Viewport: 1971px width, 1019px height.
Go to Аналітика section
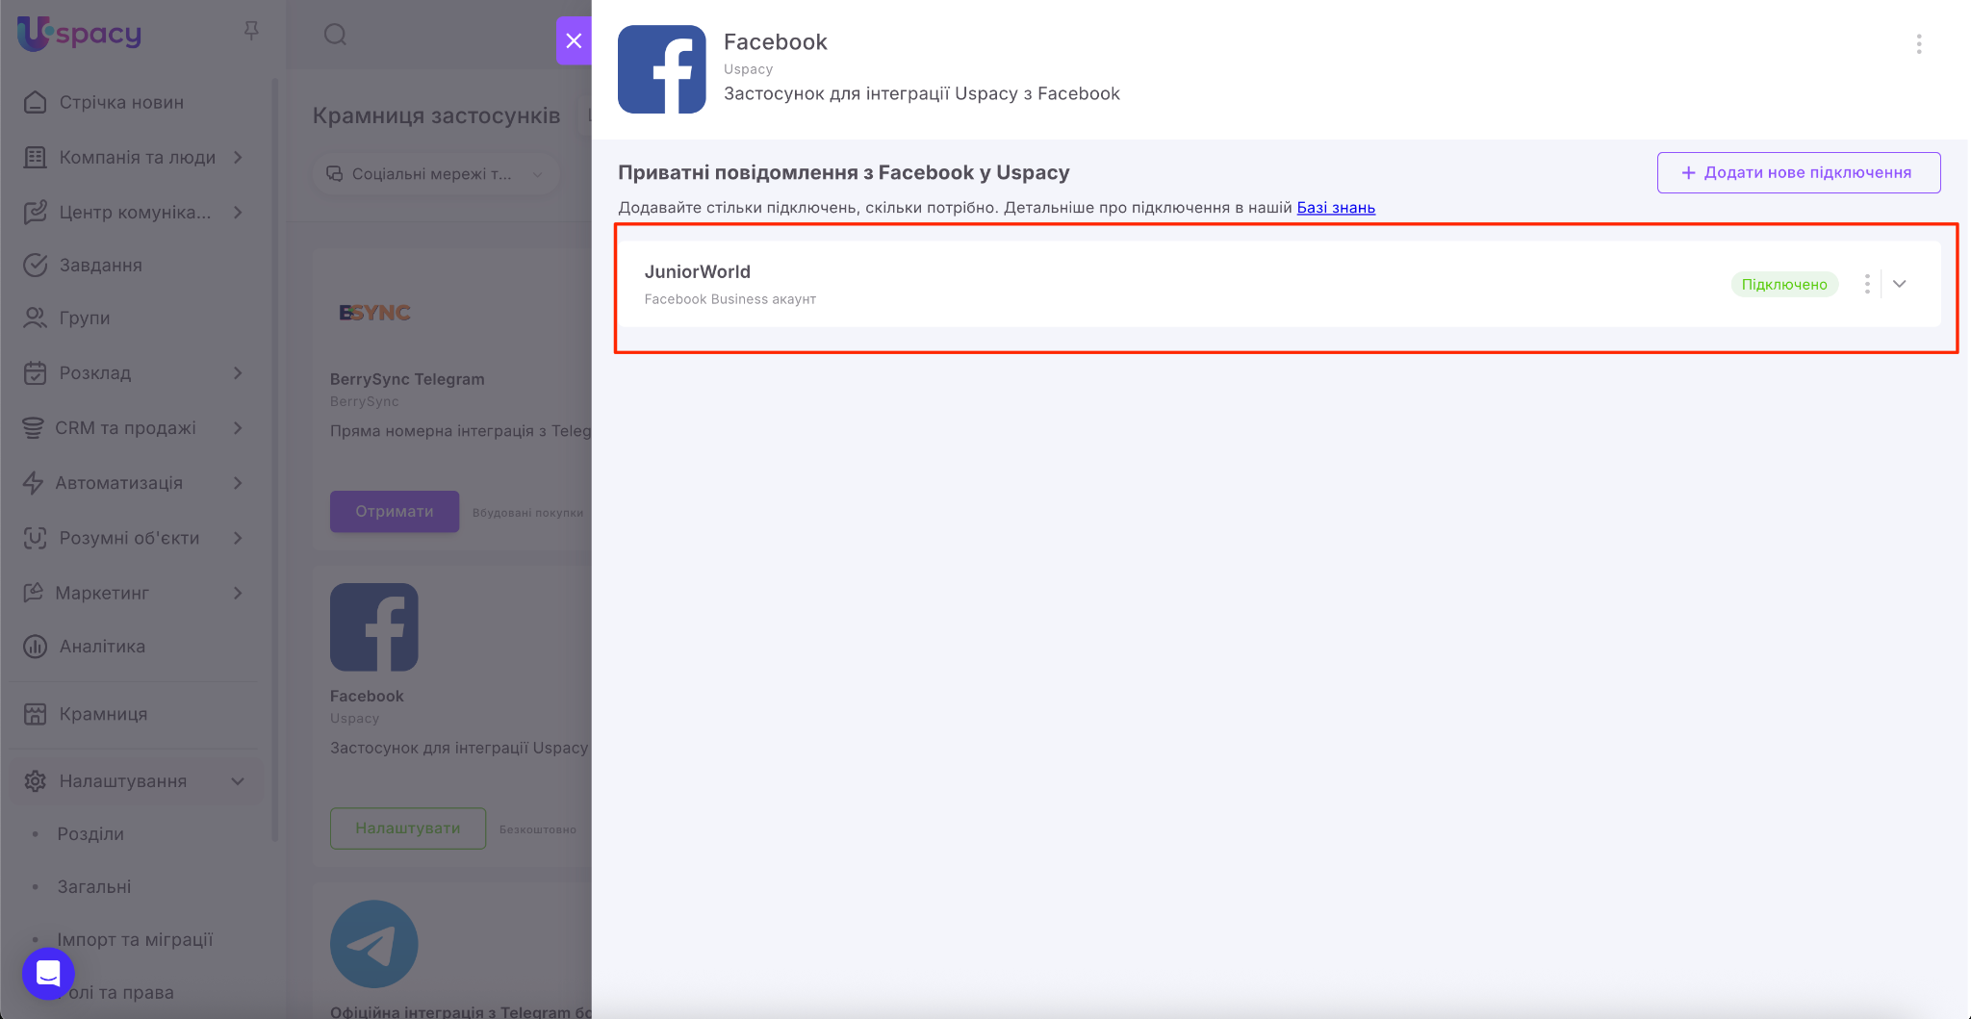click(x=102, y=647)
